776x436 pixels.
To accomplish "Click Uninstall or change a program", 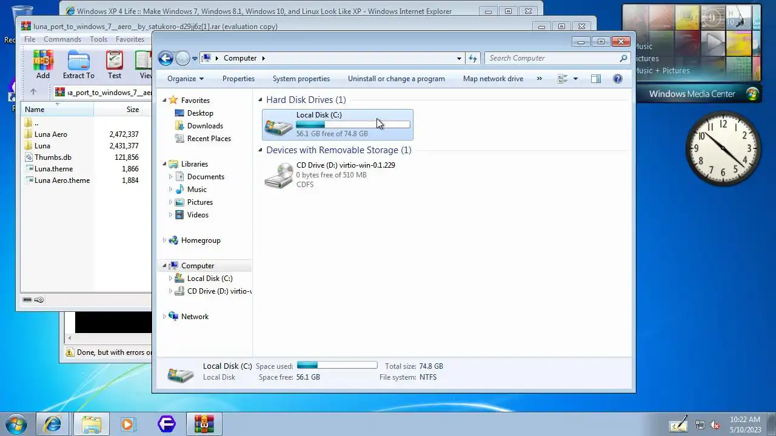I will pos(396,79).
